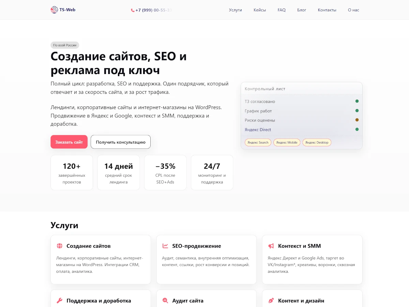Click green status dot next to График работ
The height and width of the screenshot is (307, 409).
click(357, 111)
